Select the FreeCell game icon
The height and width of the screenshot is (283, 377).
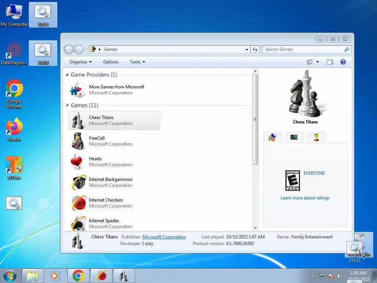[x=78, y=141]
